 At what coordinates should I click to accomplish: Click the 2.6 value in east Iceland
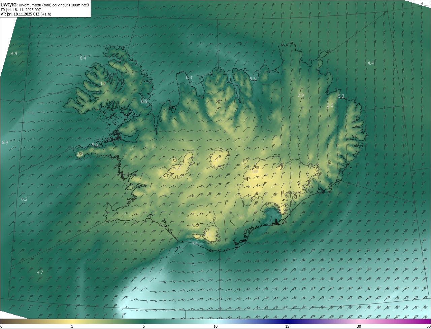point(330,105)
